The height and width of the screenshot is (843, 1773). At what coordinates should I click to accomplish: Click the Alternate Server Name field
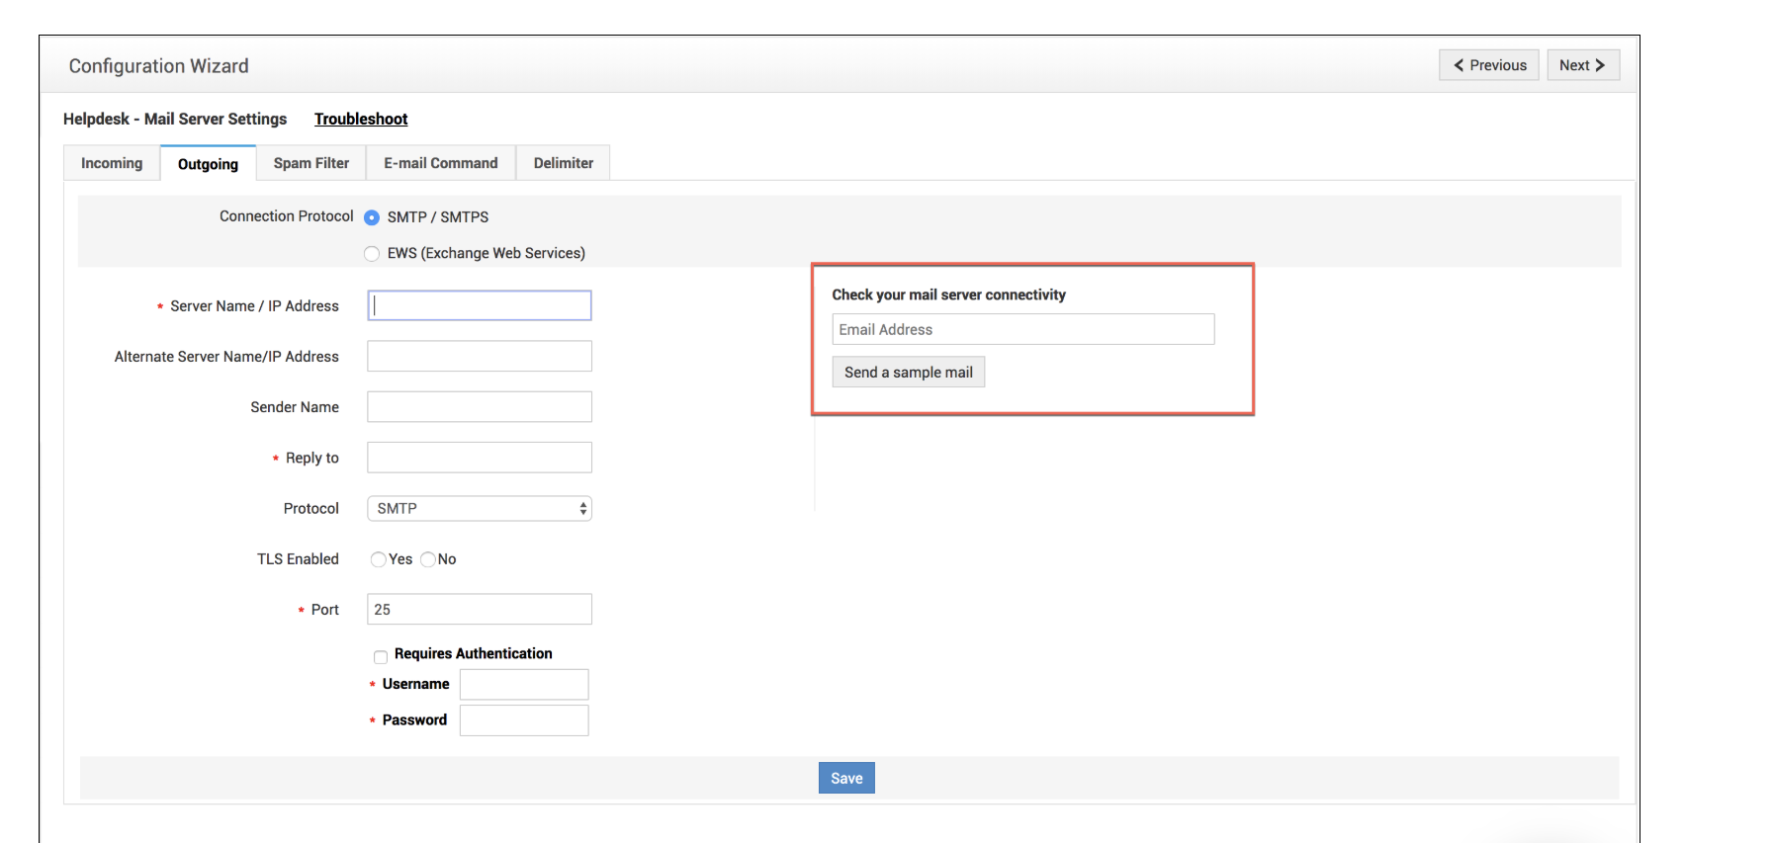point(480,356)
